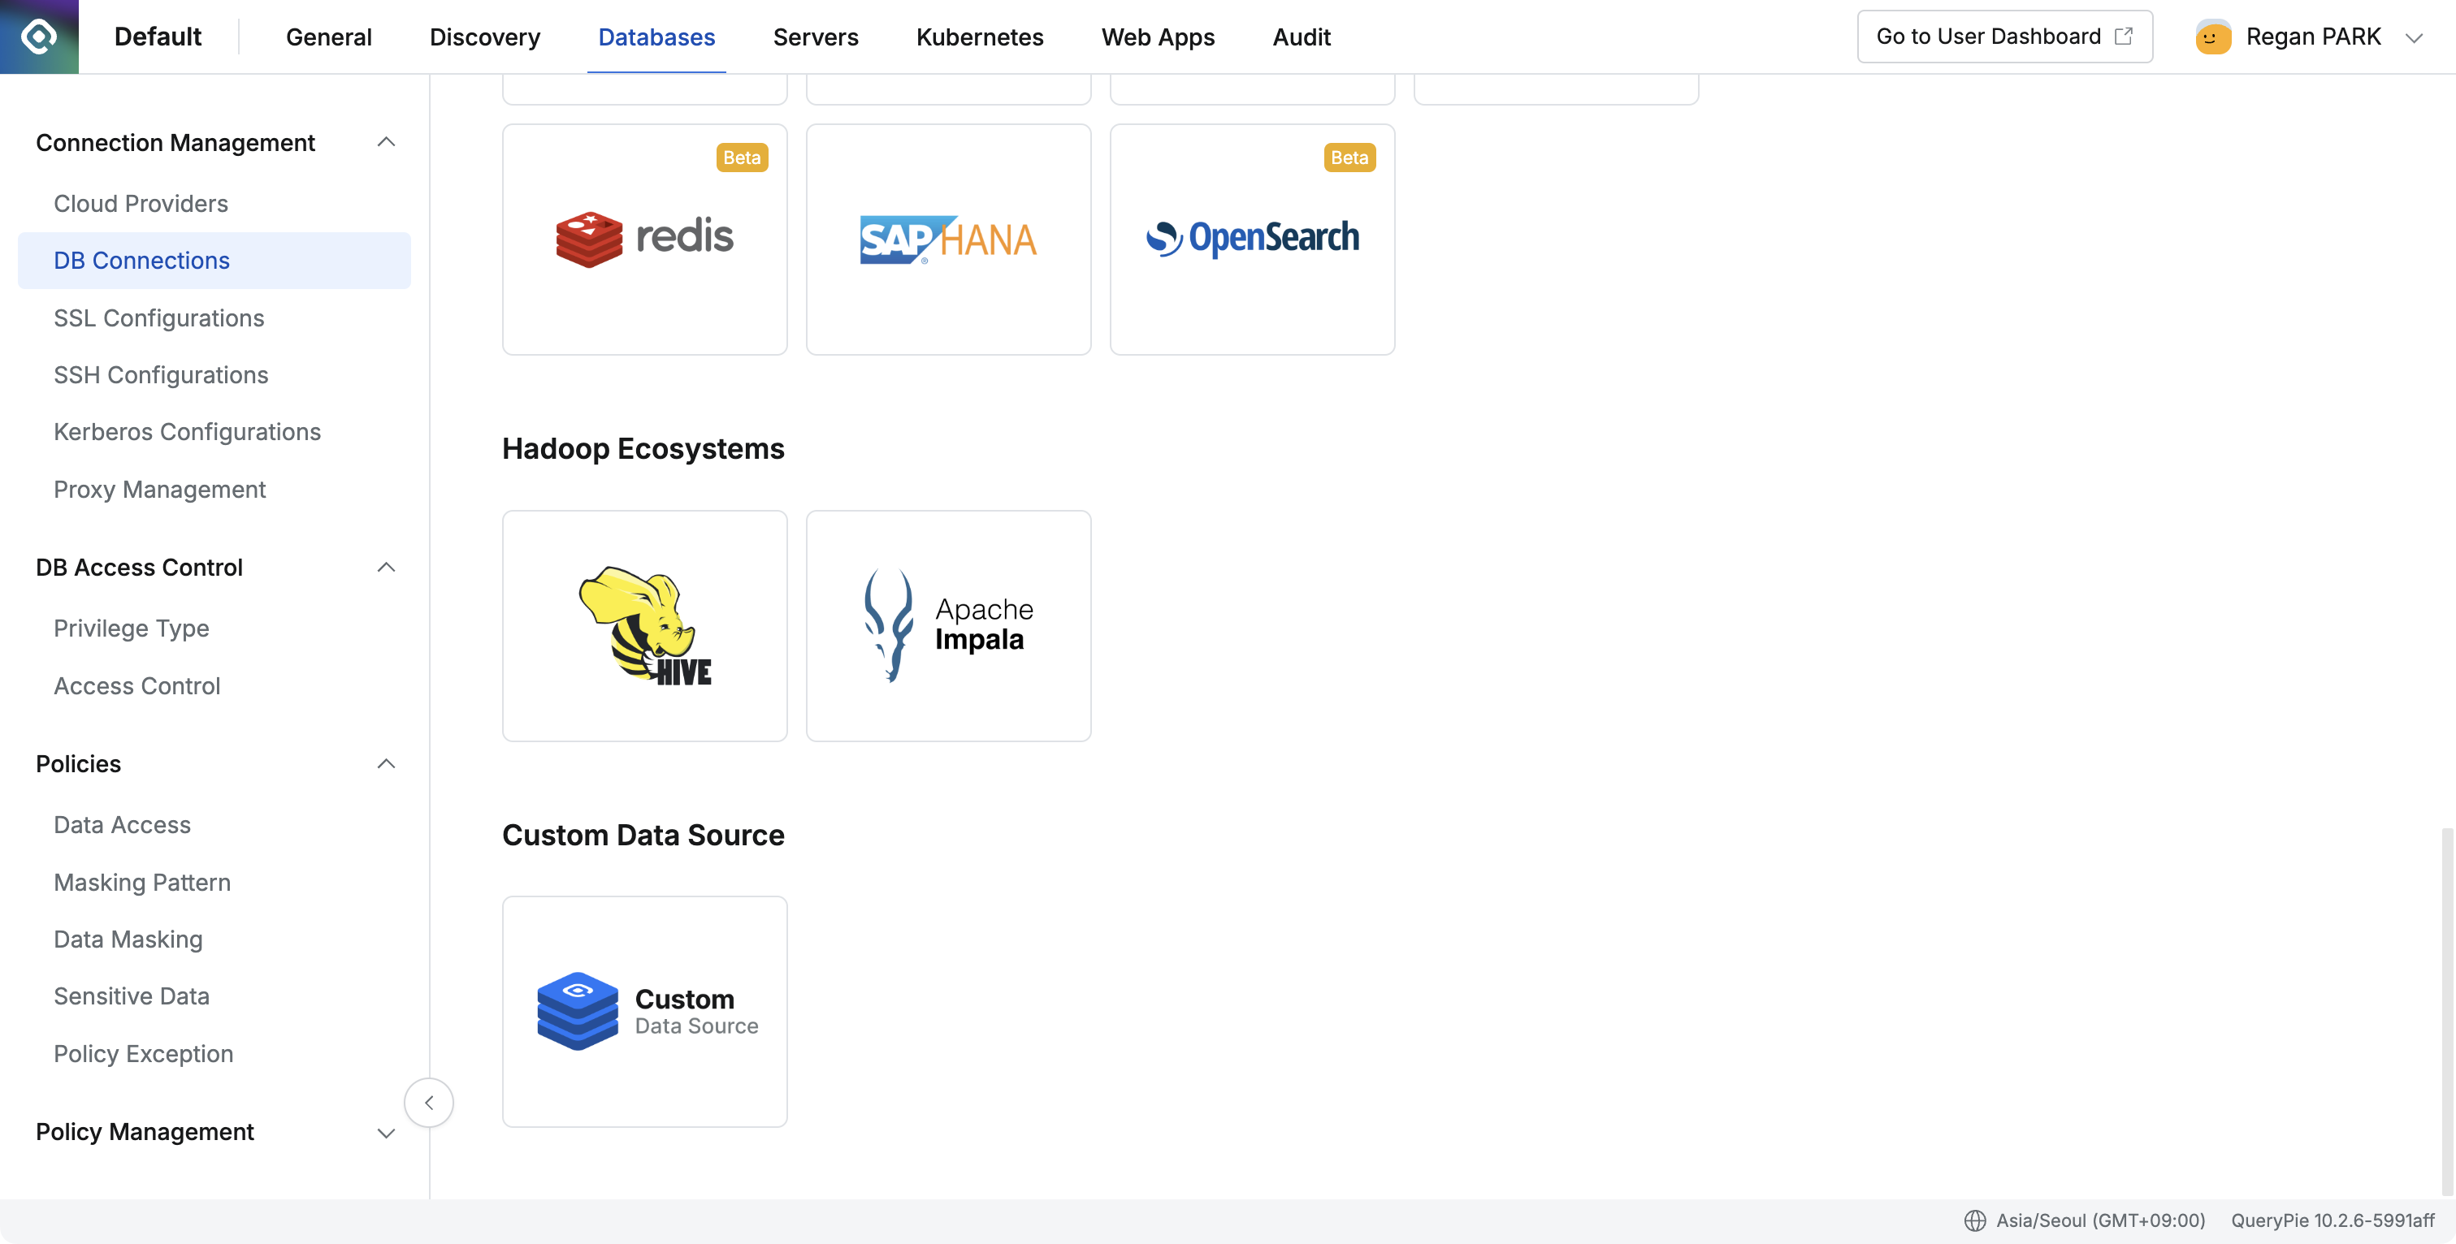This screenshot has width=2456, height=1244.
Task: Click the globe icon next to Asia/Seoul timezone
Action: click(1976, 1220)
